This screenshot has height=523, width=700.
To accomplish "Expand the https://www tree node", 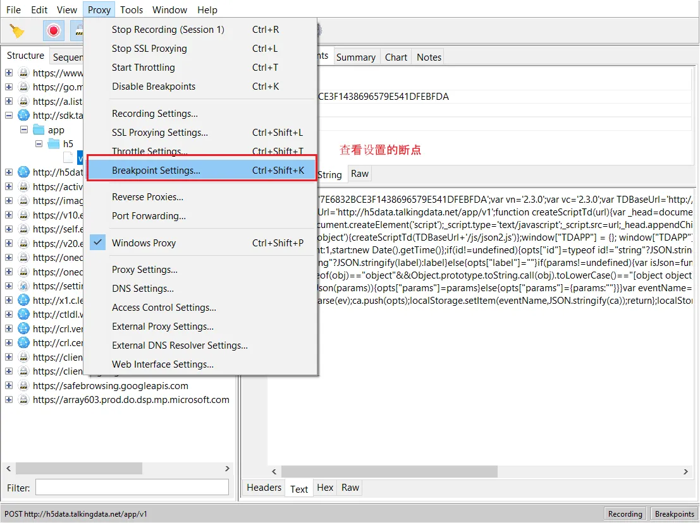I will [9, 73].
